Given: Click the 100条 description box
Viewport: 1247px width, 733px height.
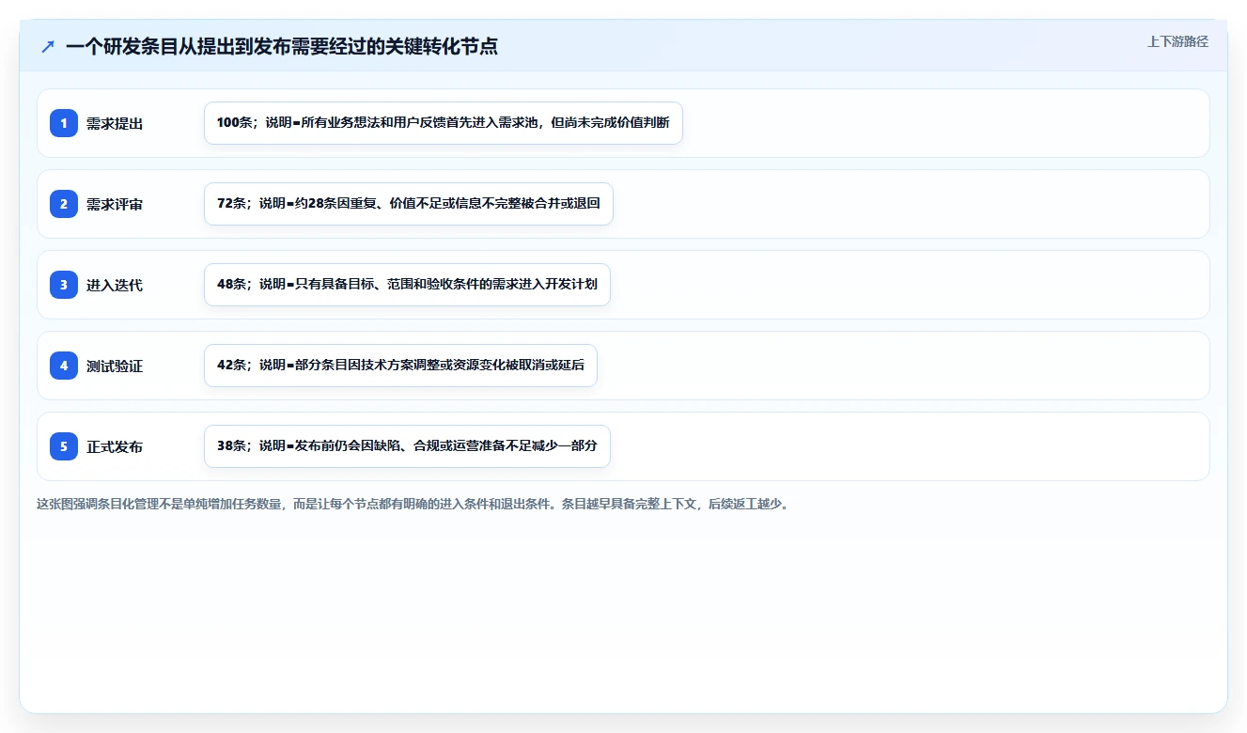Looking at the screenshot, I should 444,123.
